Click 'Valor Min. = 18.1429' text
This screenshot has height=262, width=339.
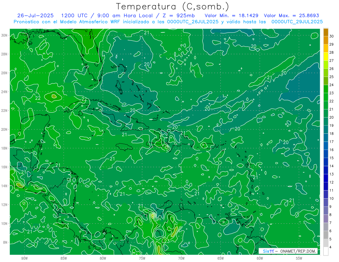click(x=231, y=16)
